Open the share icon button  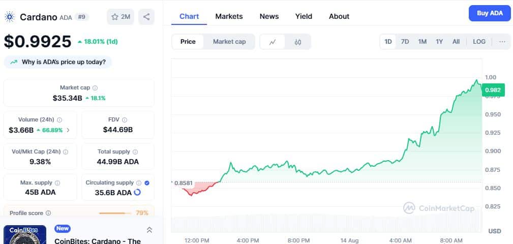[146, 17]
